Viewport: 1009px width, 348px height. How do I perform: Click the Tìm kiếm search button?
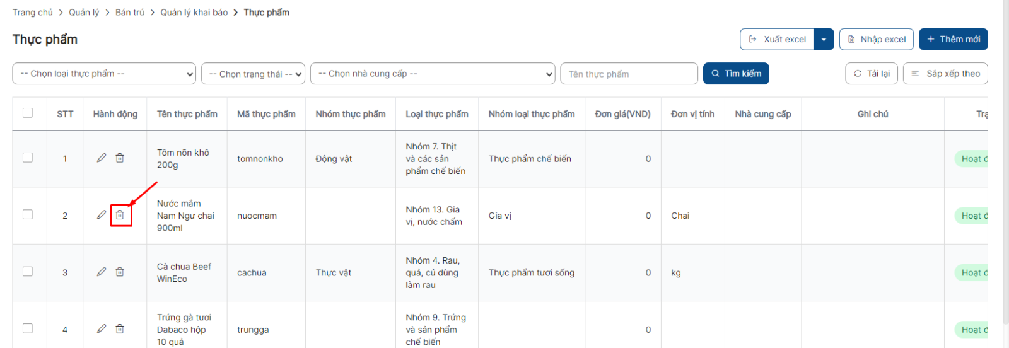(736, 74)
